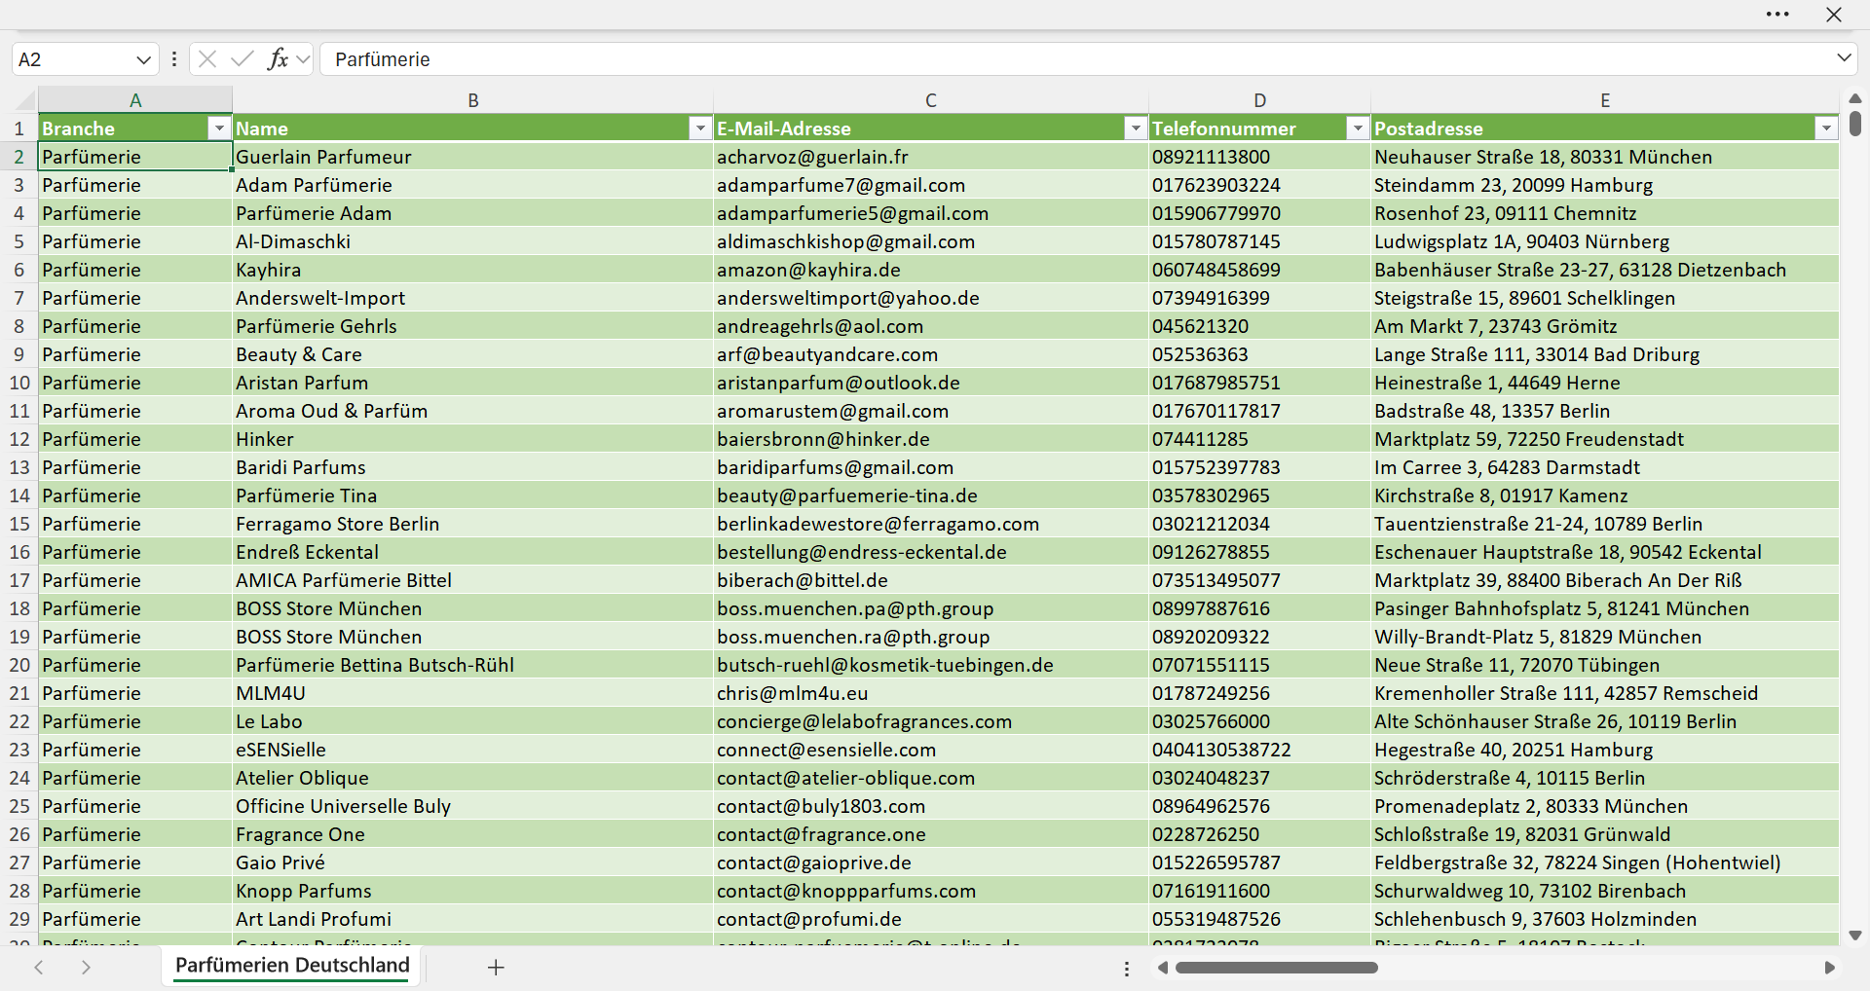Screen dimensions: 1870x991
Task: Click the formula bar showing Parfümerie
Action: tap(1076, 59)
